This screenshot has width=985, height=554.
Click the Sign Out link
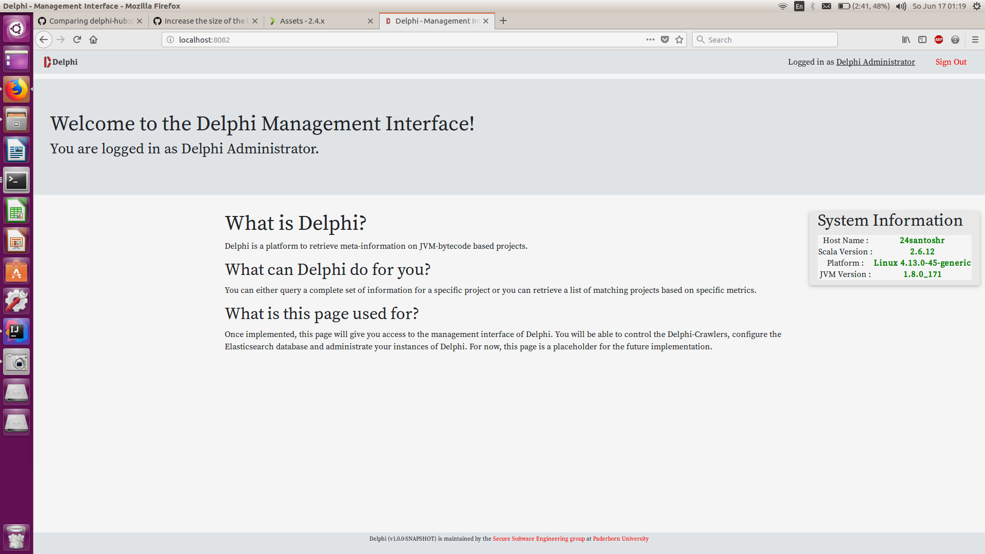(951, 62)
